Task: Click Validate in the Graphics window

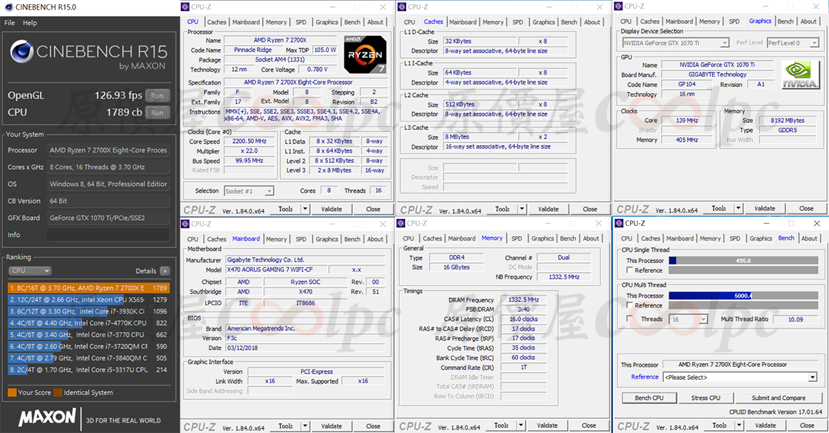Action: tap(765, 209)
